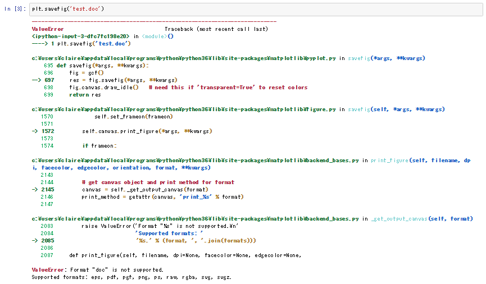
Task: Click backend_bases.py path for print_figure
Action: (196, 161)
